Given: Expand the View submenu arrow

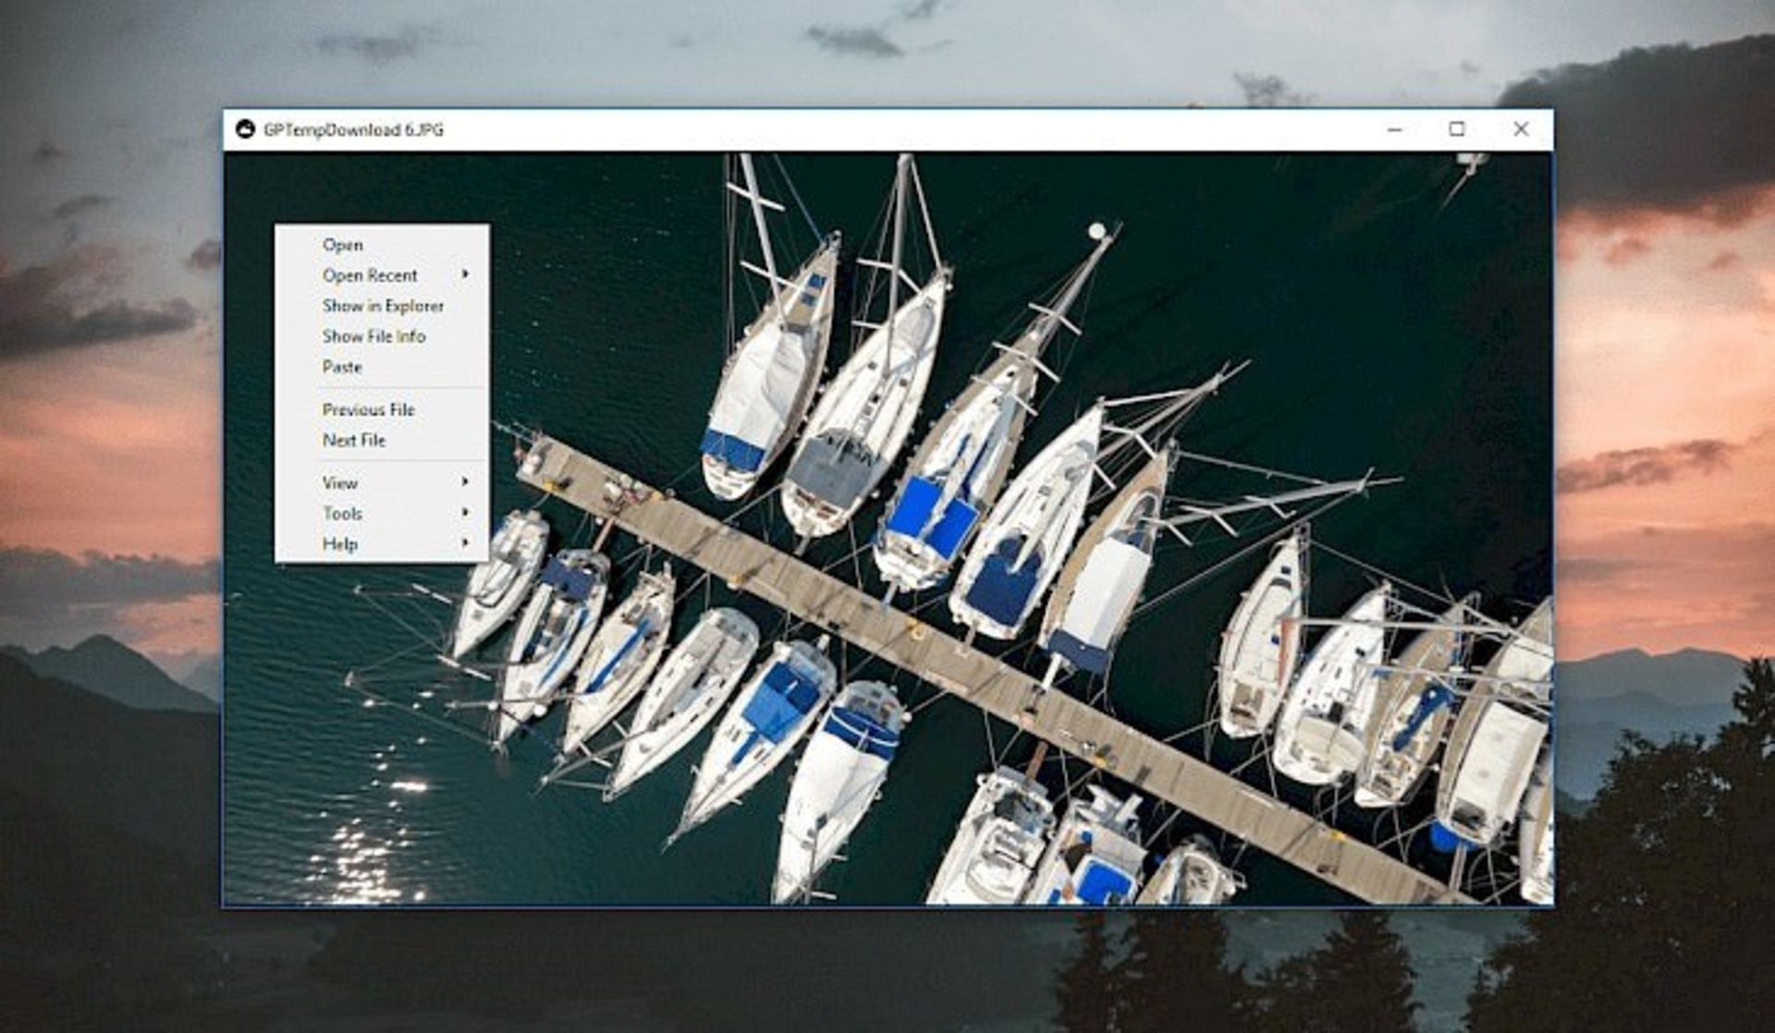Looking at the screenshot, I should (465, 481).
